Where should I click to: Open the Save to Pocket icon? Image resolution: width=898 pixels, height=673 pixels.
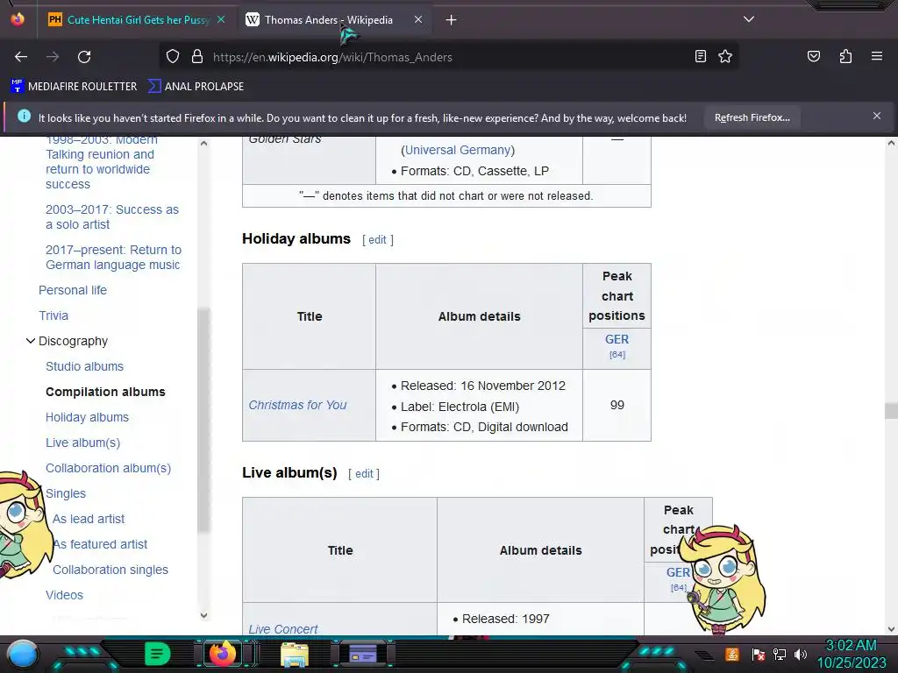813,56
